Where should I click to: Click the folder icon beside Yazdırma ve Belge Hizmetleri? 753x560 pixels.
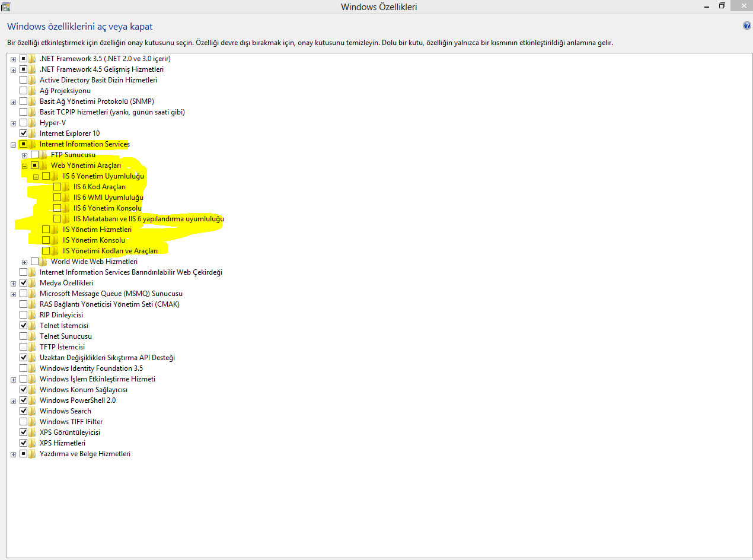click(33, 454)
